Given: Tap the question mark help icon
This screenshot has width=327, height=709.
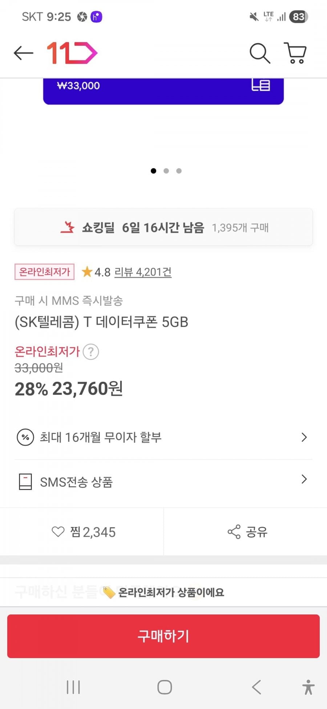Looking at the screenshot, I should (x=91, y=352).
